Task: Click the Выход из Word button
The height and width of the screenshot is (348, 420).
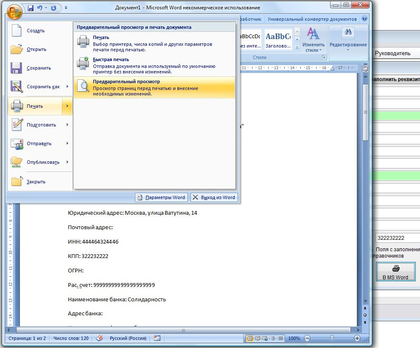Action: point(214,197)
